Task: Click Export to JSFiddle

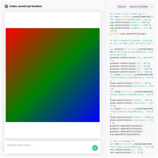Action: (139, 7)
